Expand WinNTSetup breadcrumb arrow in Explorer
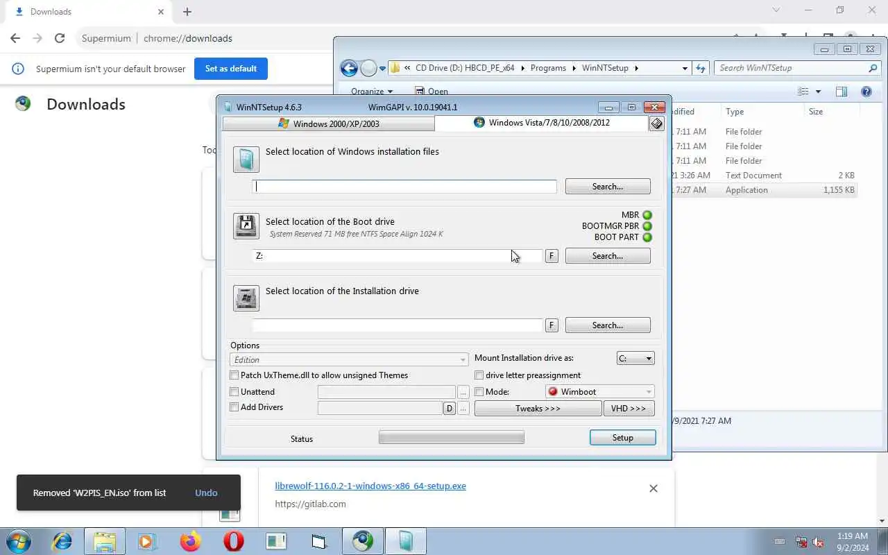 pyautogui.click(x=636, y=68)
